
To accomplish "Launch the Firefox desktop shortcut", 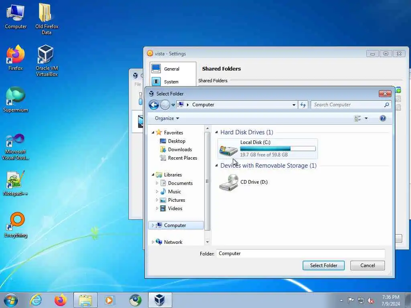I will point(16,58).
